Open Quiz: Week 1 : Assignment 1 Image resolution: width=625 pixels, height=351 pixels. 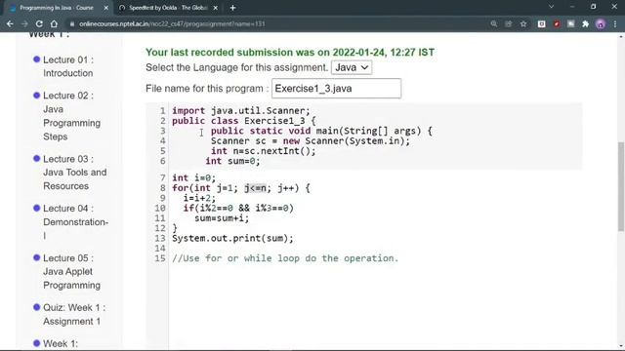74,314
